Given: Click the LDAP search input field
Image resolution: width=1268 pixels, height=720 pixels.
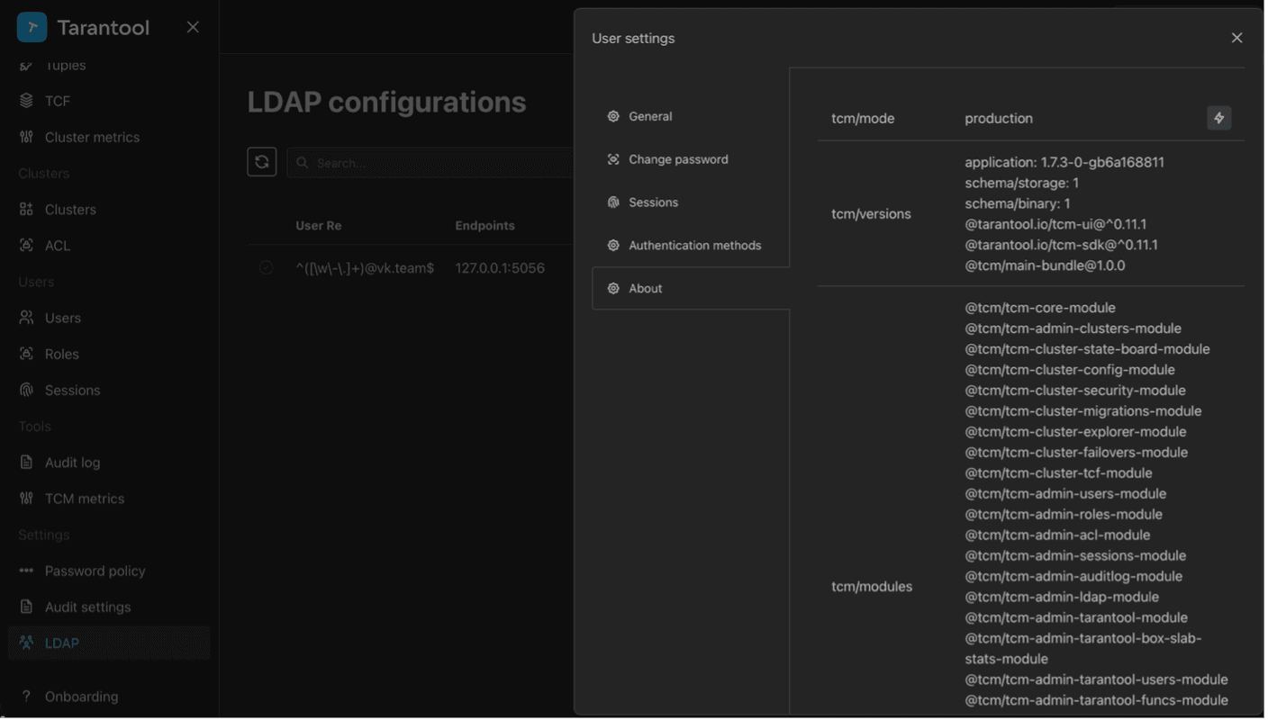Looking at the screenshot, I should tap(430, 163).
